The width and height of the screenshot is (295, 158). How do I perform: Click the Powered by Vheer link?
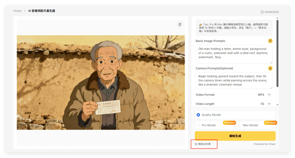point(264,144)
